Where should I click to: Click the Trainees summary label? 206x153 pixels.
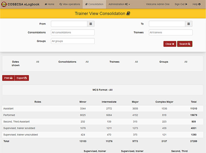tap(114, 62)
